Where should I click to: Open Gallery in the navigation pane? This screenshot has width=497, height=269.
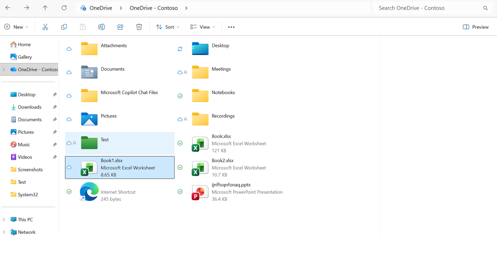click(x=21, y=57)
